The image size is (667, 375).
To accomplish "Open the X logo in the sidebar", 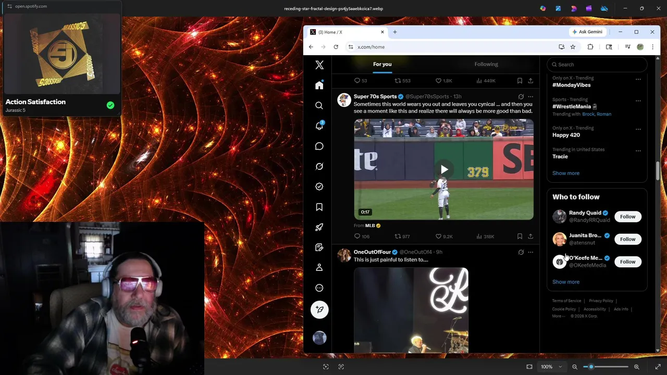I will point(319,65).
